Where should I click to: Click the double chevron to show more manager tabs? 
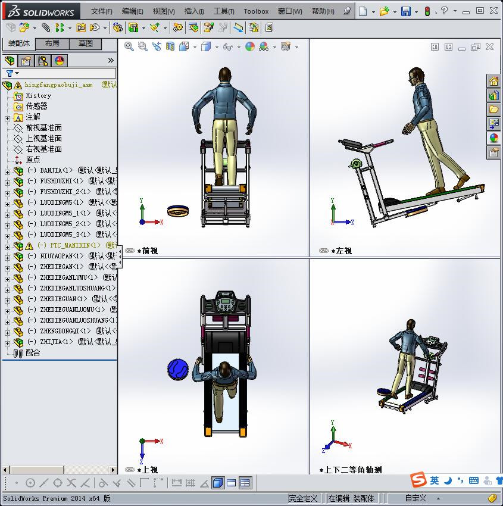click(111, 60)
